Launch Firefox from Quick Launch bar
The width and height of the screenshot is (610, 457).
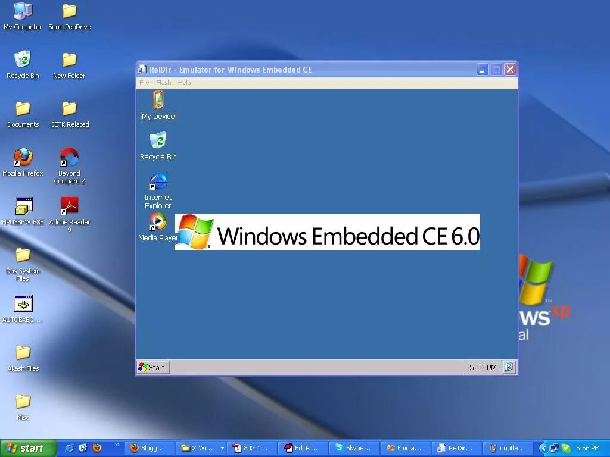pyautogui.click(x=97, y=448)
